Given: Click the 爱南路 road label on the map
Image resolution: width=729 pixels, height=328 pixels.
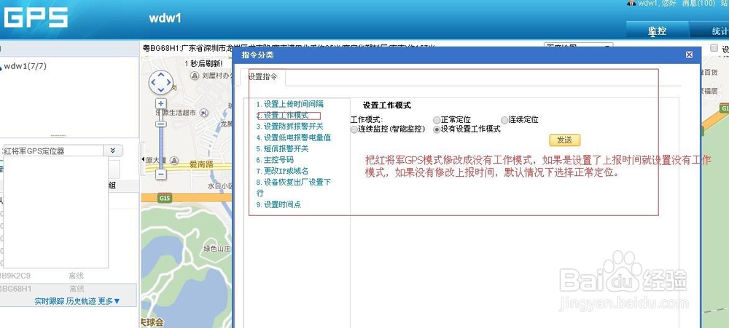Looking at the screenshot, I should pyautogui.click(x=201, y=164).
